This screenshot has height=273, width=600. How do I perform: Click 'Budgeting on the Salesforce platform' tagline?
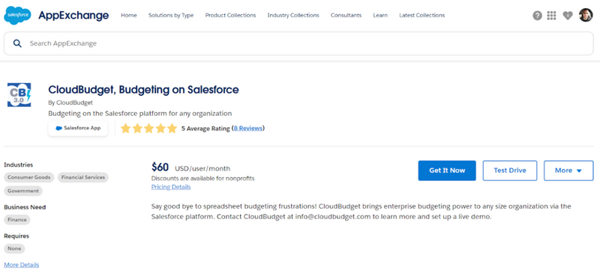pos(140,114)
